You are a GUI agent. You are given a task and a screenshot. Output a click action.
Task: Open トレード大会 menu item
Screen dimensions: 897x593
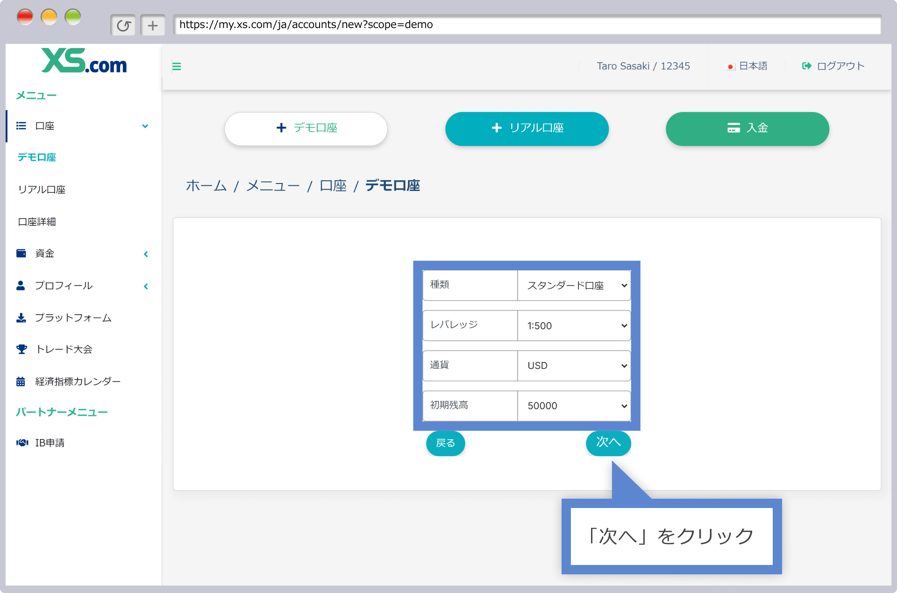[x=64, y=349]
